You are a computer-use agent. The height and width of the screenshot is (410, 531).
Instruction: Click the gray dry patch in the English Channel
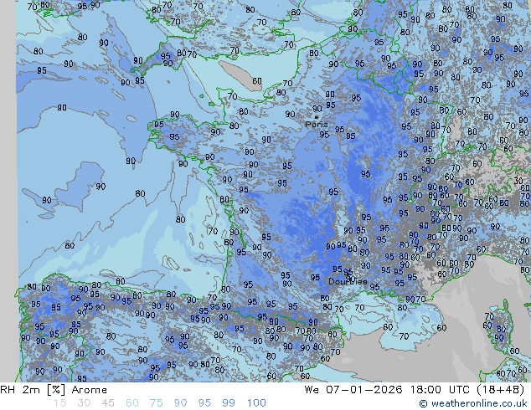point(239,75)
